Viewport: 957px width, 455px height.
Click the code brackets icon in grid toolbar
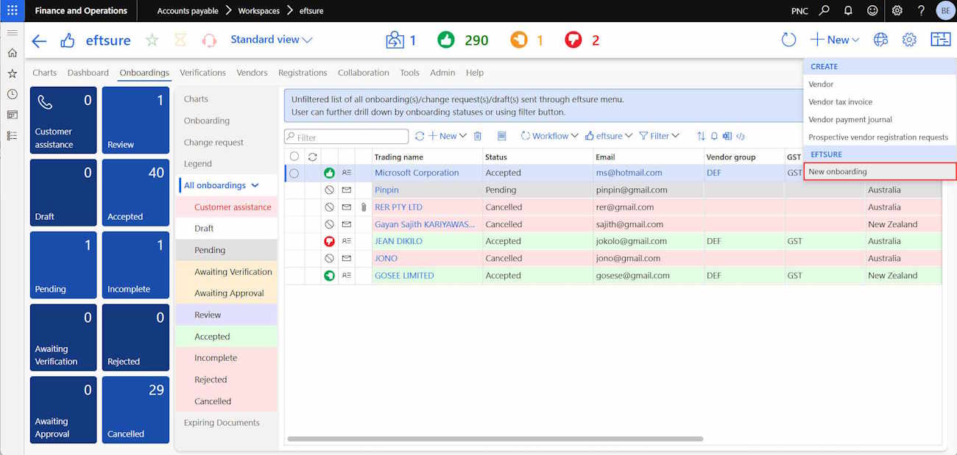741,136
